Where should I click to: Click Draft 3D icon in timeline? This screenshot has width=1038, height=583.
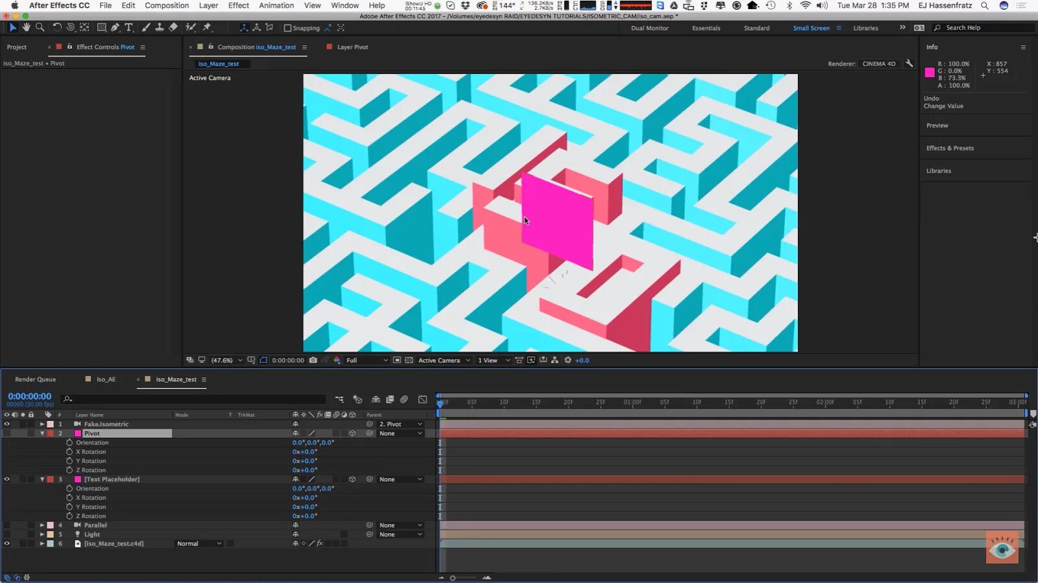pyautogui.click(x=357, y=399)
